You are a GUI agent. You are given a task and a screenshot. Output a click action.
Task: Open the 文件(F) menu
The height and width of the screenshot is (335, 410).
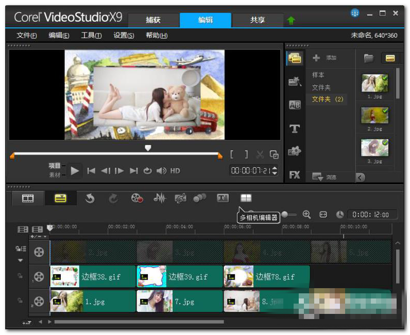27,36
